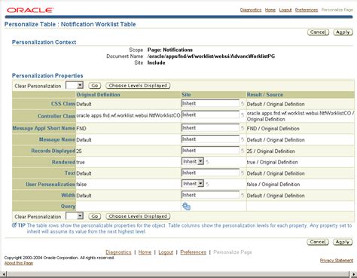Click the Controller Class Site input field
Viewport: 357px width, 278px height.
coord(210,115)
